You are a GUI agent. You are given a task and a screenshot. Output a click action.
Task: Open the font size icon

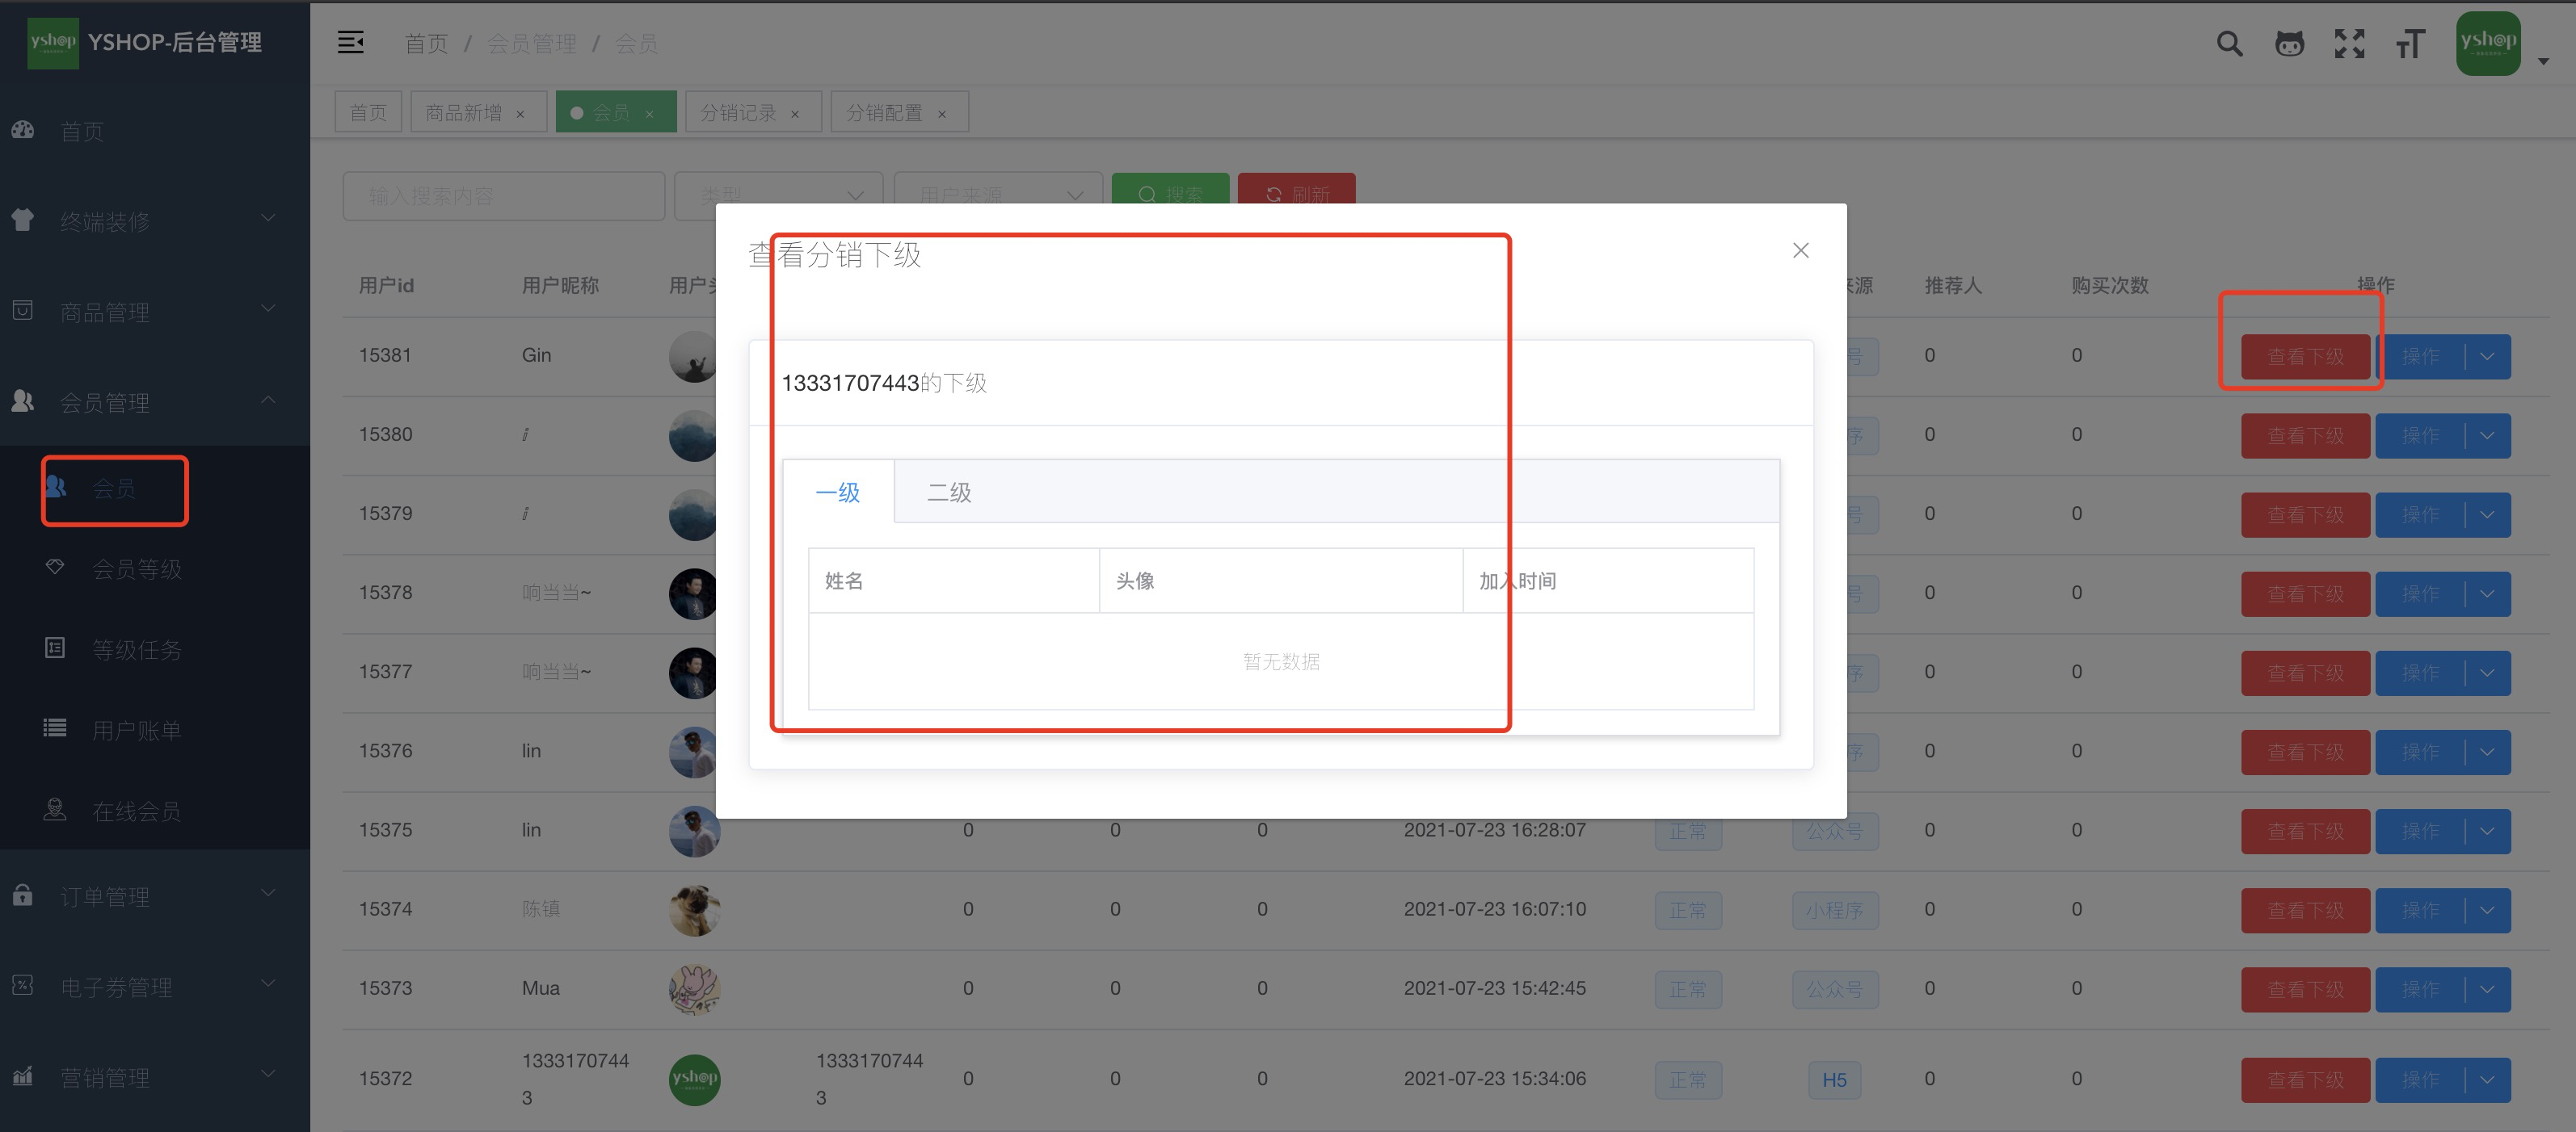(2410, 44)
